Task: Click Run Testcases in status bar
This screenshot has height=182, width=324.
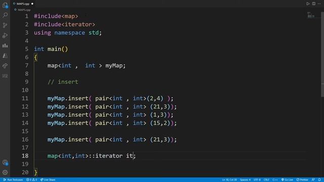Action: pos(13,180)
